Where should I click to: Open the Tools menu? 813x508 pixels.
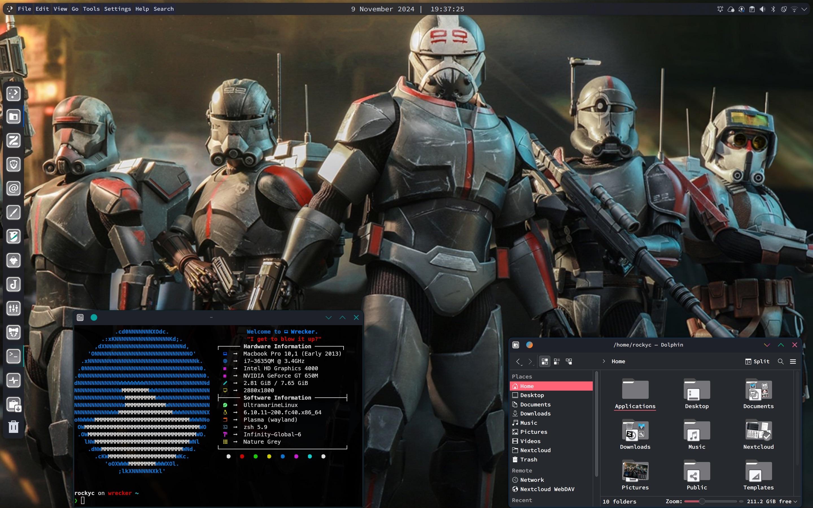point(91,9)
